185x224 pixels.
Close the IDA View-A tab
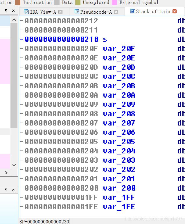coord(60,12)
